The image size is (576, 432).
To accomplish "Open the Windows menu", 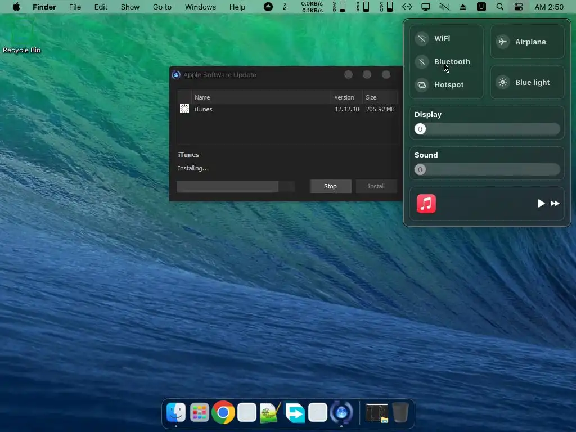I will tap(200, 7).
